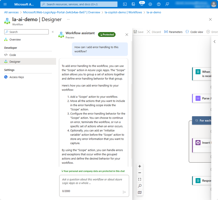The image size is (218, 200).
Task: Open the notifications bell icon
Action: point(141,4)
